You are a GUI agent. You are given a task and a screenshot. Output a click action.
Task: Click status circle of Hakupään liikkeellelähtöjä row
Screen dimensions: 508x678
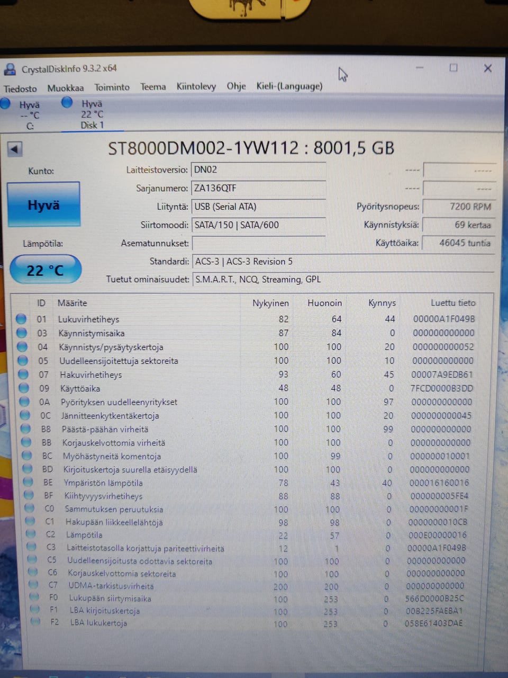pyautogui.click(x=30, y=522)
